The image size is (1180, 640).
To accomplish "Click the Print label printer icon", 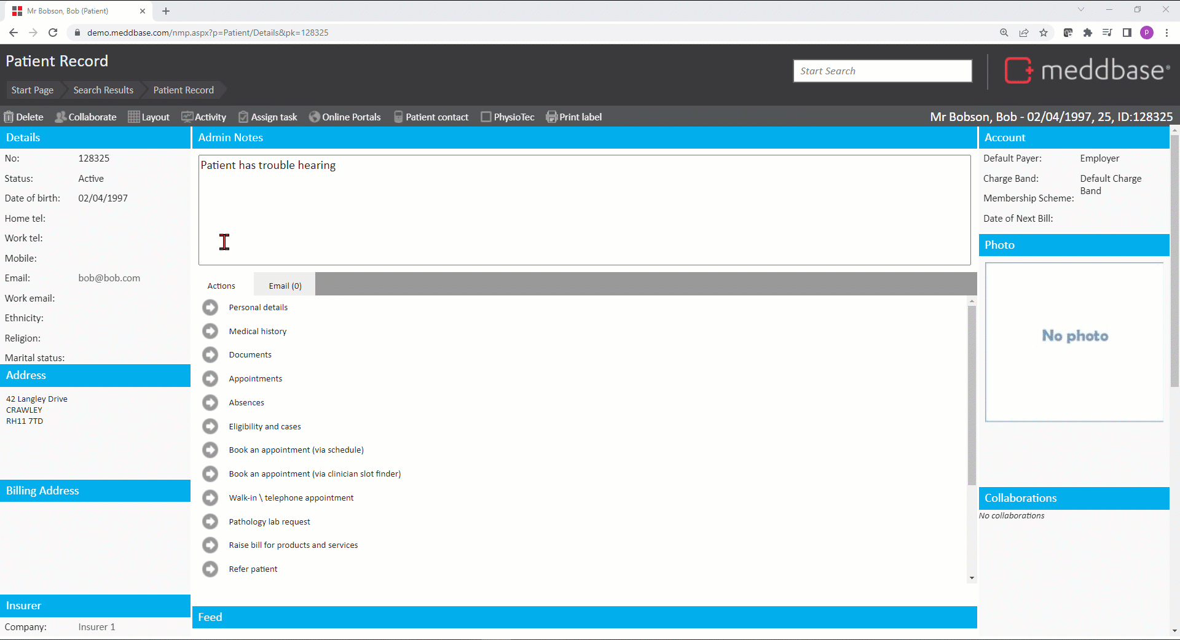I will point(551,117).
